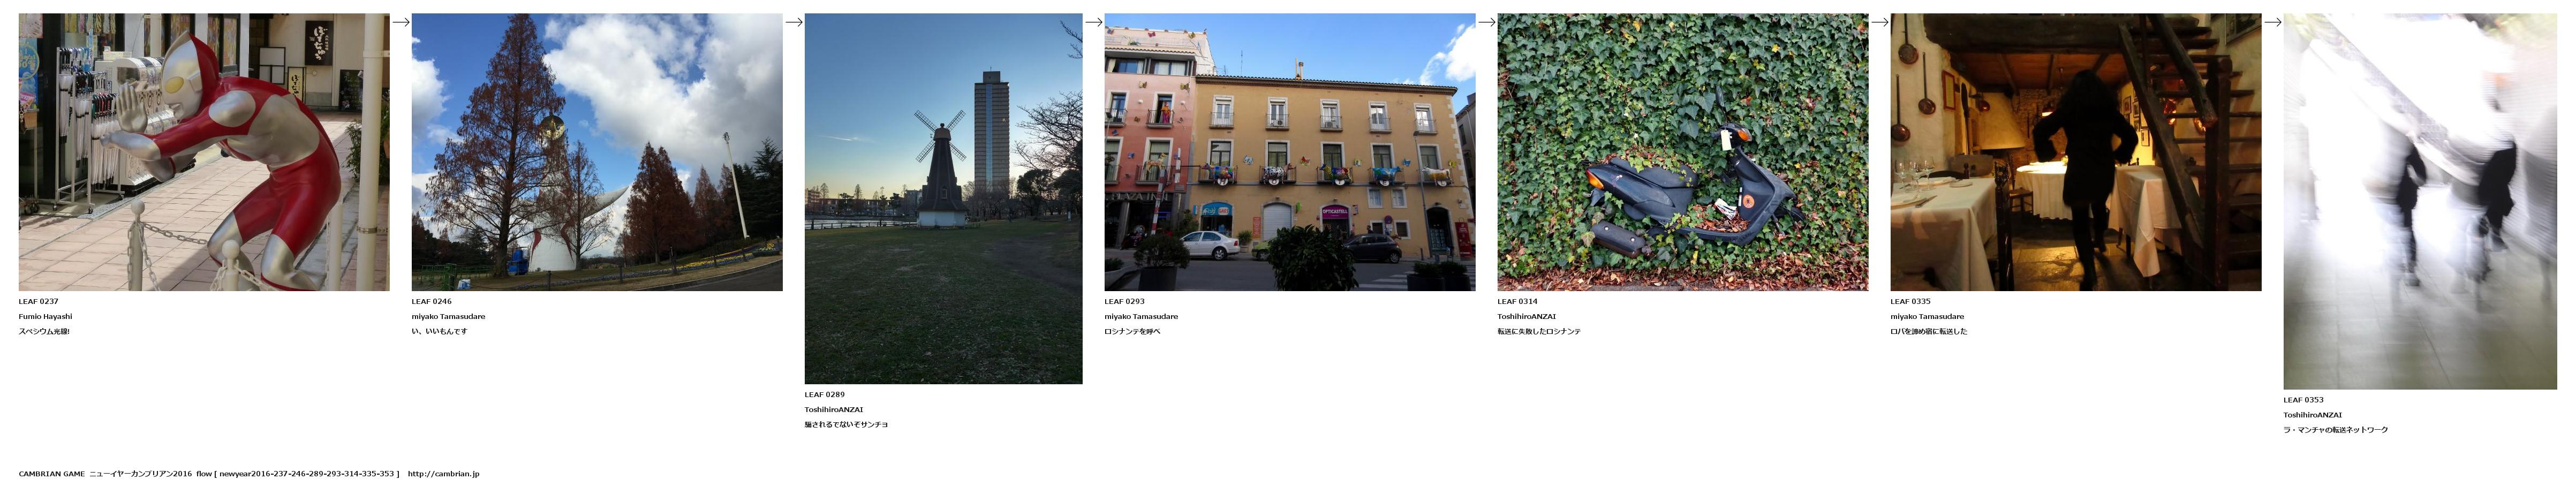Click the arrow between LEAF 0246 and 0289
The width and height of the screenshot is (2576, 487).
(794, 22)
